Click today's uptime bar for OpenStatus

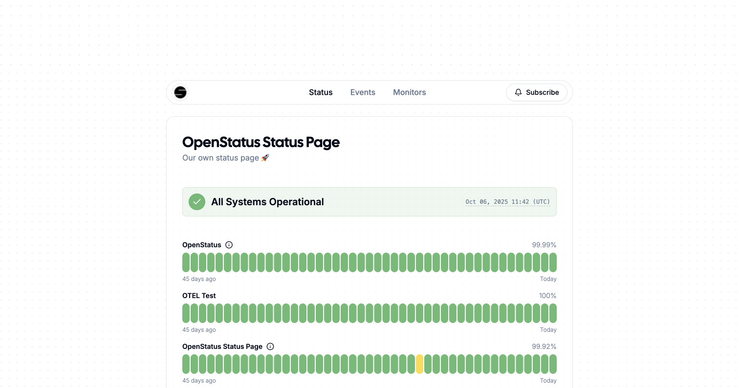click(x=553, y=262)
